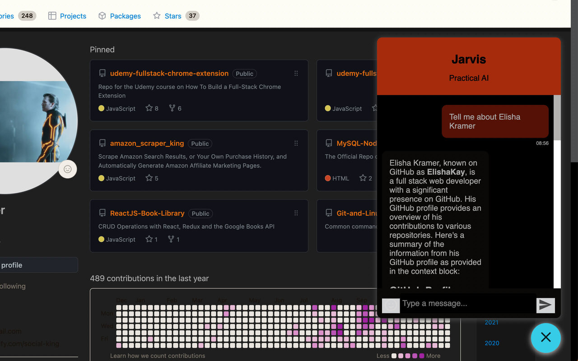
Task: Select the 2021 contributions year
Action: 492,322
